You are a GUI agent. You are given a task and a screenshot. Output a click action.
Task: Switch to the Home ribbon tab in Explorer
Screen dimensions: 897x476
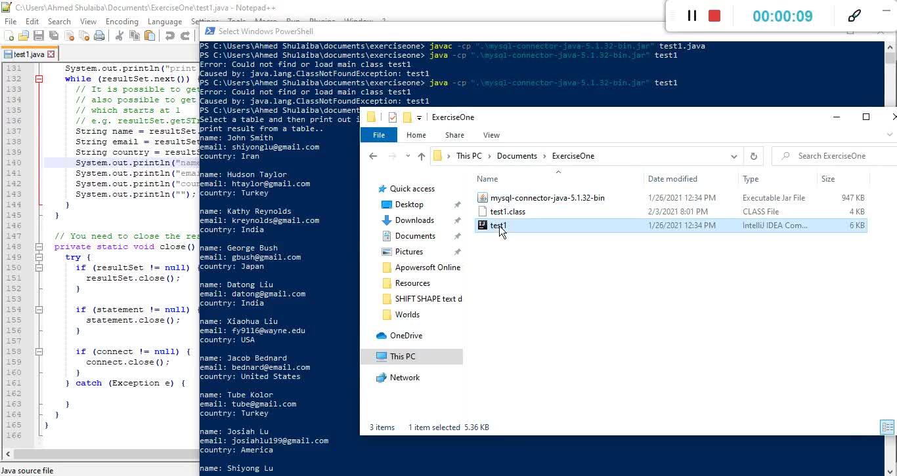point(416,135)
